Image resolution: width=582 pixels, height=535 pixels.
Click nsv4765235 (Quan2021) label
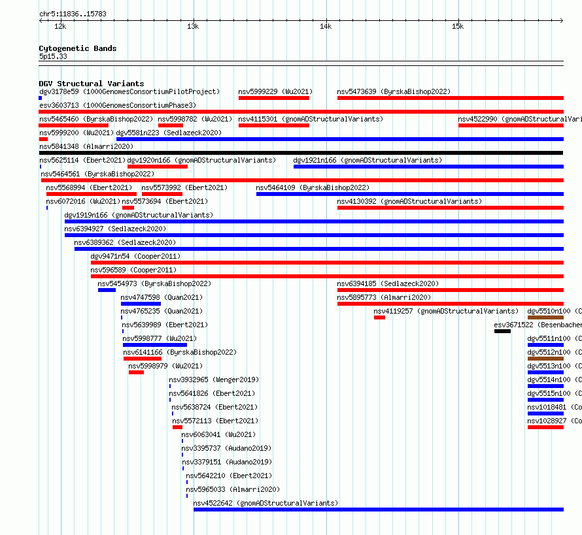pyautogui.click(x=162, y=311)
